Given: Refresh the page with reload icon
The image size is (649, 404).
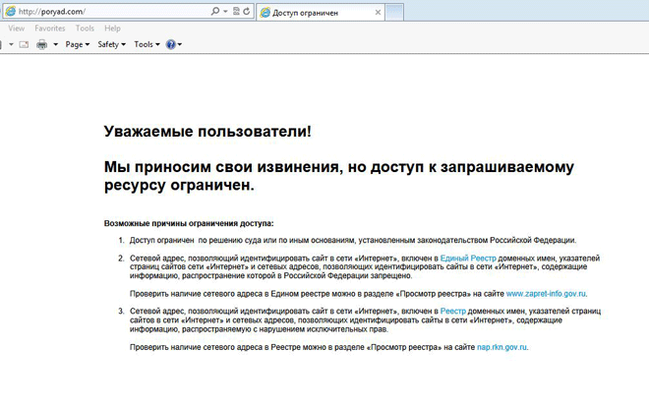Looking at the screenshot, I should 245,11.
